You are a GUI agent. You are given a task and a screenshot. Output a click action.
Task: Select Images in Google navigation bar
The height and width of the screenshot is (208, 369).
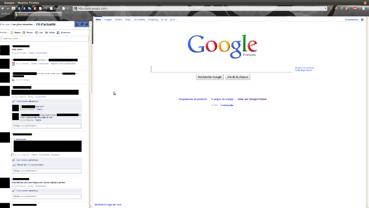108,20
